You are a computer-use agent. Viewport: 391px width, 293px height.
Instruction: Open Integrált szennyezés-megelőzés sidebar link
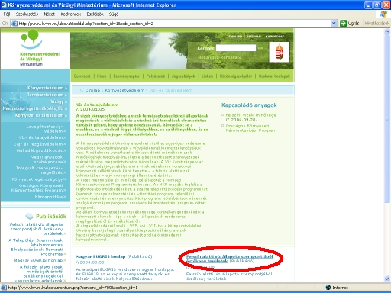pos(41,170)
